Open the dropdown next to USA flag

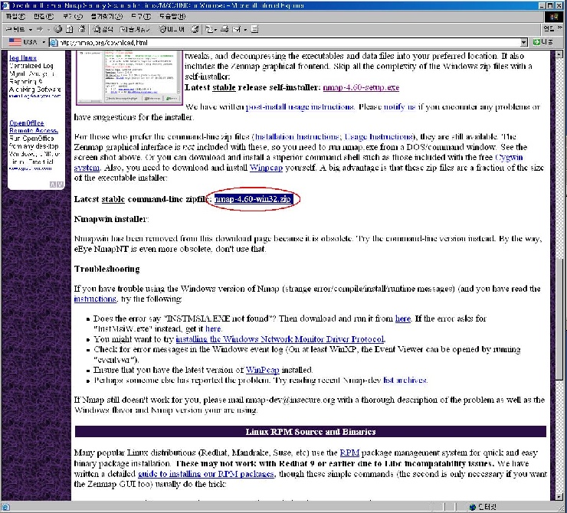43,42
